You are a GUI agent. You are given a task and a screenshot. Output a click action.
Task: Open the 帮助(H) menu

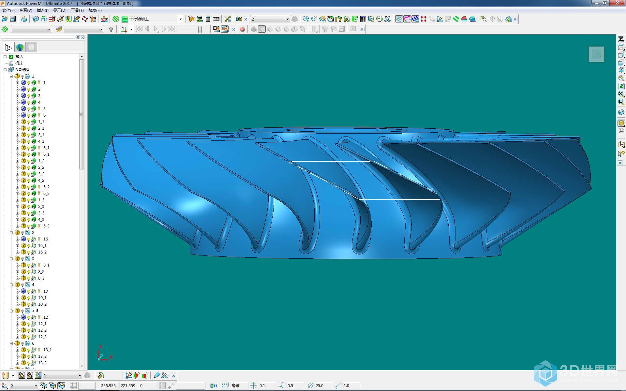point(95,10)
